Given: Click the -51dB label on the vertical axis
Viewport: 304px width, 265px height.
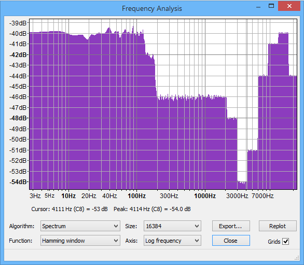Looking at the screenshot, I should pos(18,150).
